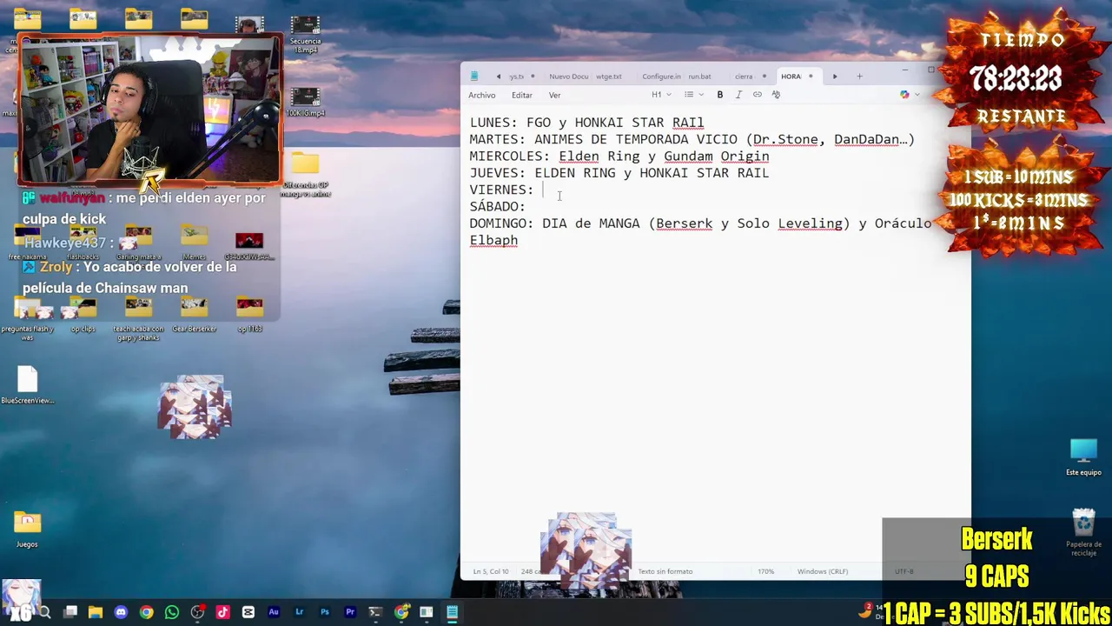Open WhatsApp from taskbar

[x=172, y=612]
